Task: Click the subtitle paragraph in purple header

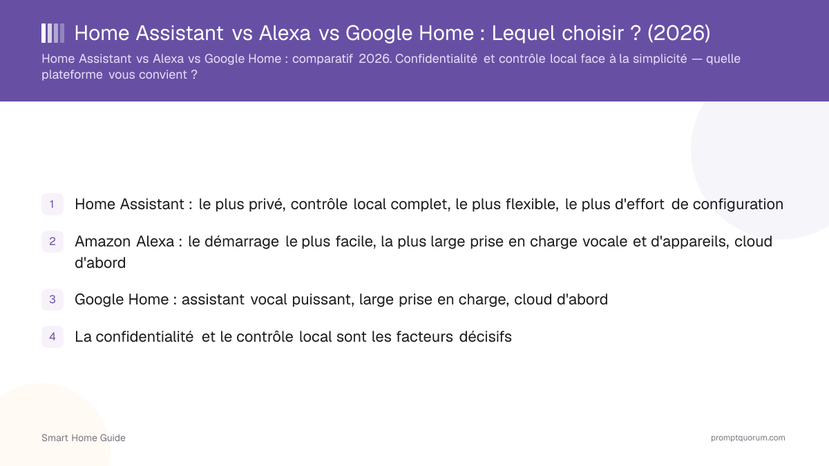Action: coord(391,66)
